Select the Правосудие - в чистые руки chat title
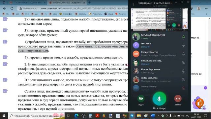The image size is (211, 119). [x=154, y=3]
